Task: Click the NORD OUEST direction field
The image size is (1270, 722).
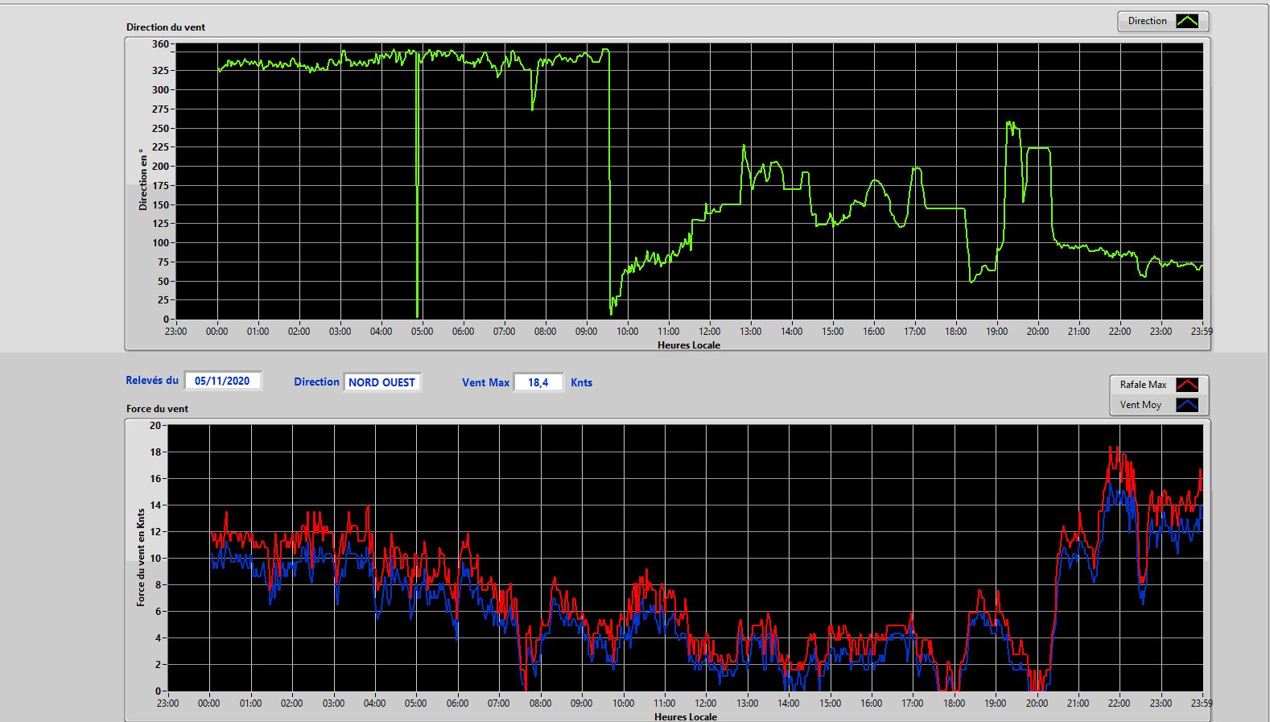Action: point(382,382)
